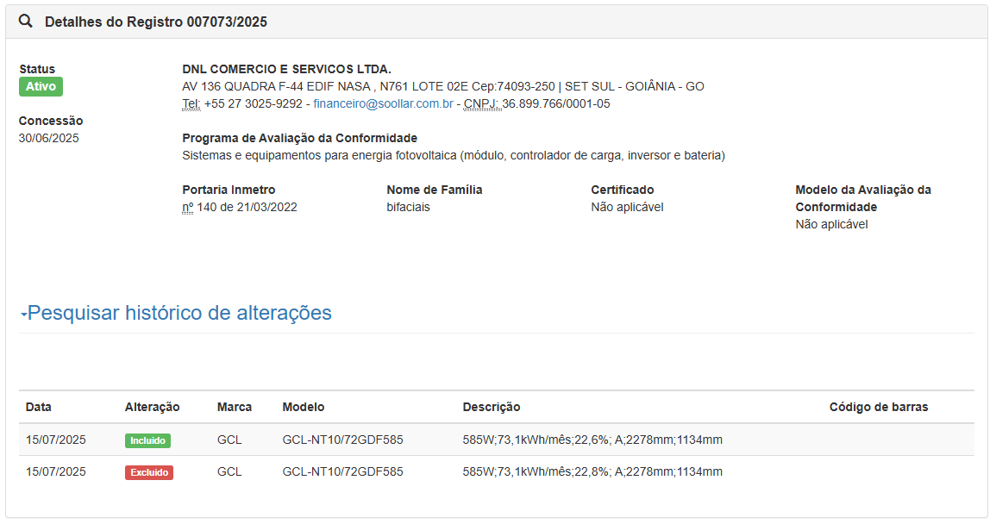The image size is (996, 524).
Task: Click description with 22,8% efficiency
Action: pyautogui.click(x=592, y=471)
